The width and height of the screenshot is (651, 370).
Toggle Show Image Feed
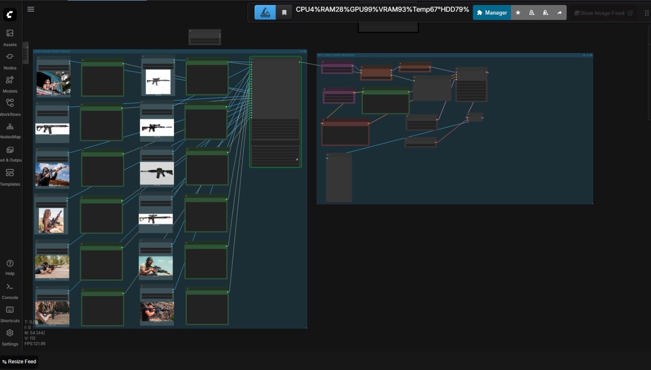[x=603, y=13]
